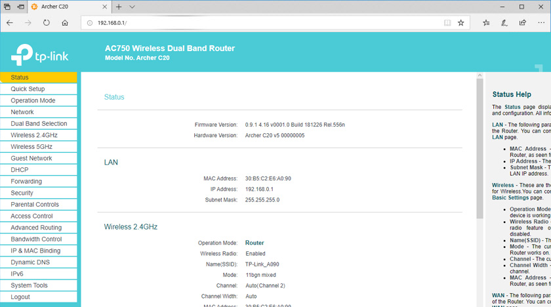Click LAN MAC address 30:B5:C2:E6:A0:90
The height and width of the screenshot is (307, 551).
268,178
